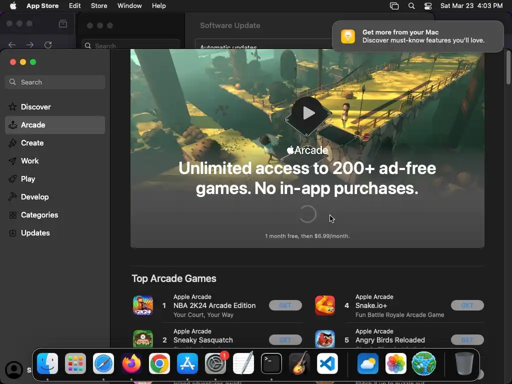Open the Snake.io+ app icon
This screenshot has width=512, height=384.
325,305
